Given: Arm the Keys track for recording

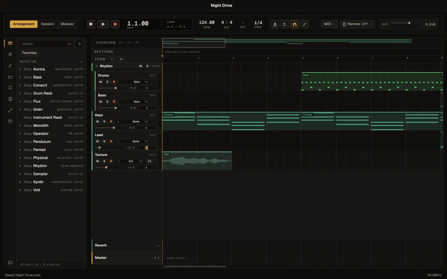Looking at the screenshot, I should click(111, 122).
